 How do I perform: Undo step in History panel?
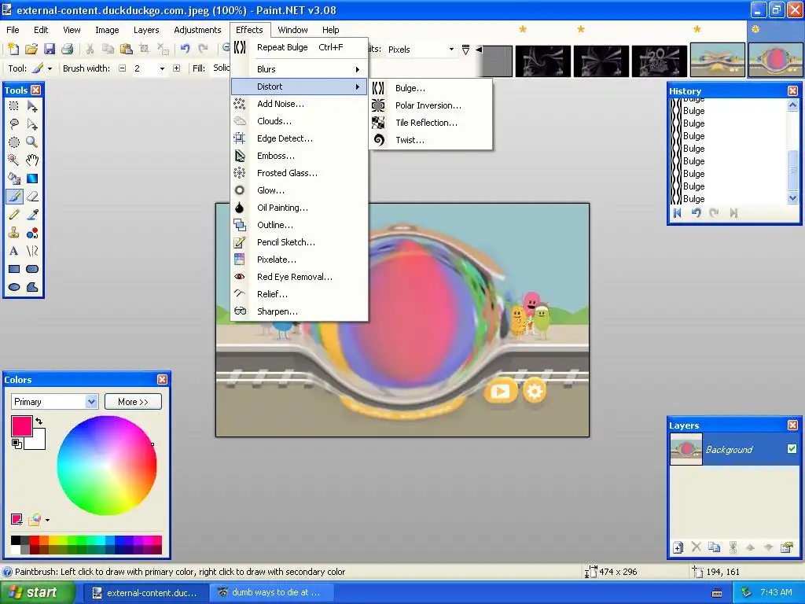coord(697,212)
